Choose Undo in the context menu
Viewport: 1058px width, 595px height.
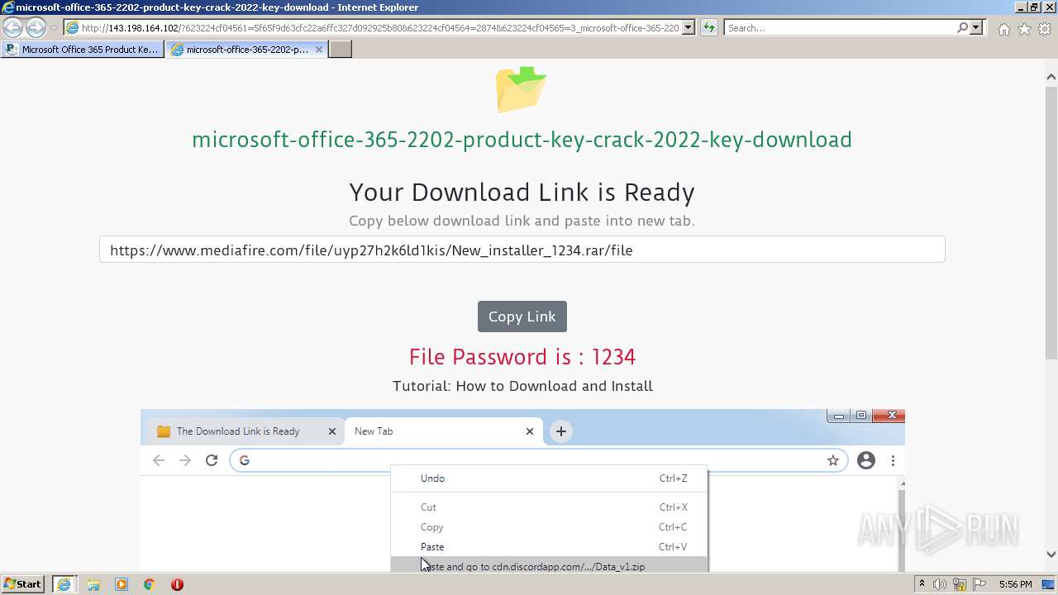click(549, 478)
